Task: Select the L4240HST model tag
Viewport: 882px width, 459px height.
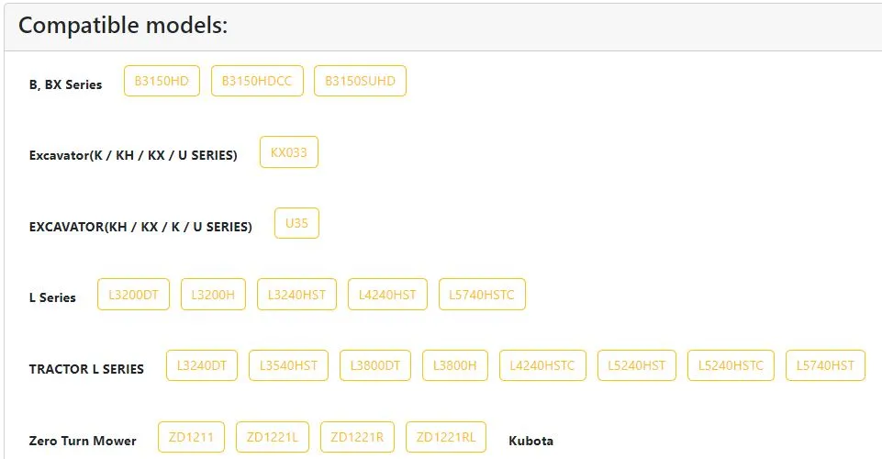Action: point(387,295)
